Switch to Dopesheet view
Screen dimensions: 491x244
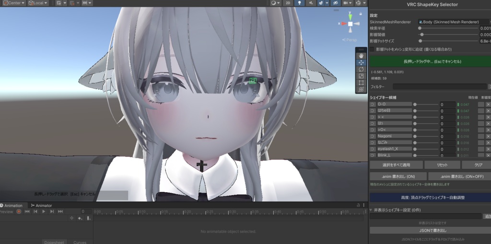point(54,242)
